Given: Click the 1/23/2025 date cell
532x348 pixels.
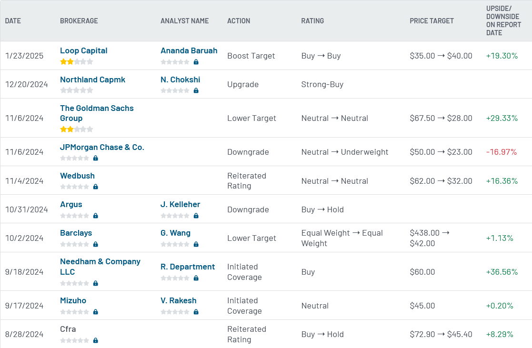Looking at the screenshot, I should point(24,56).
